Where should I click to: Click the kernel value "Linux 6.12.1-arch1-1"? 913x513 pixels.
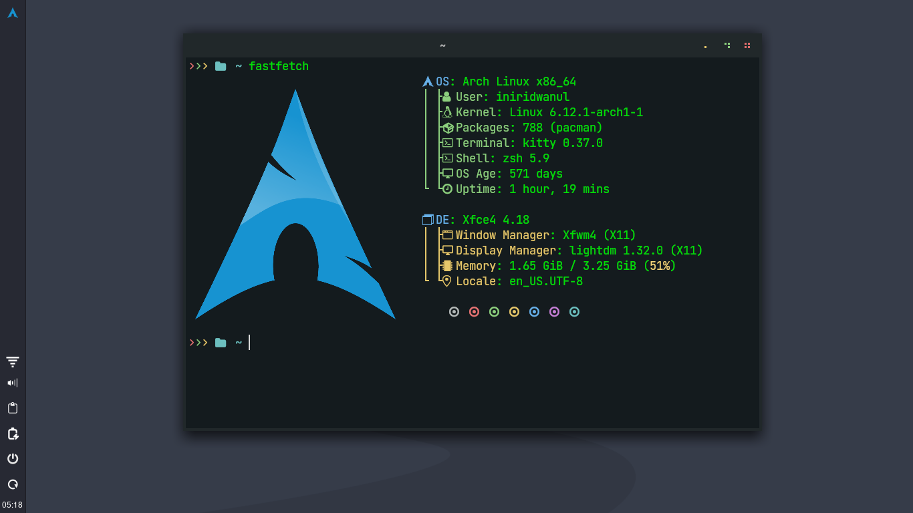[576, 112]
